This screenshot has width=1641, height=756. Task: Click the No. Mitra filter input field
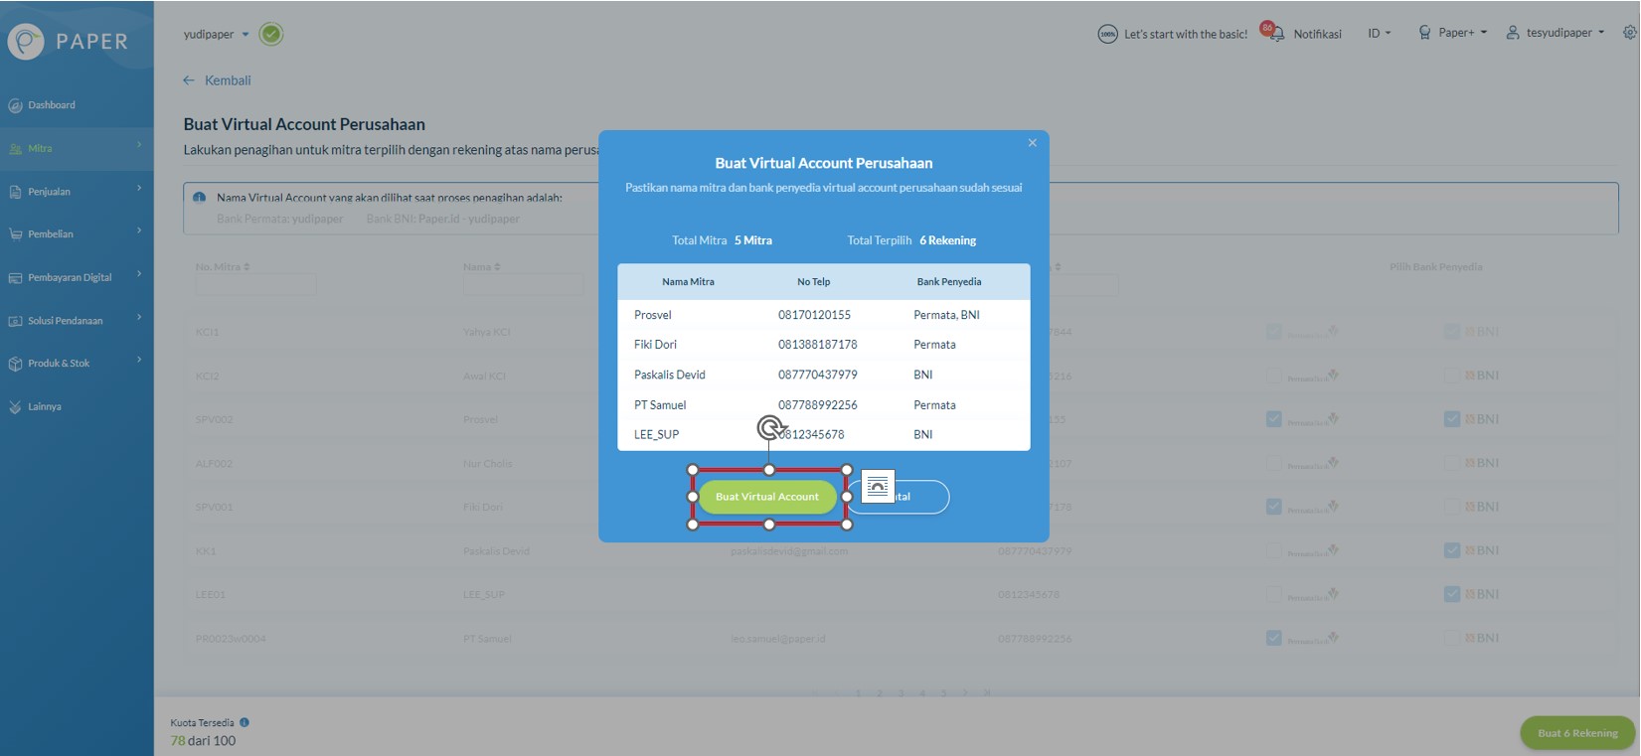[x=255, y=286]
